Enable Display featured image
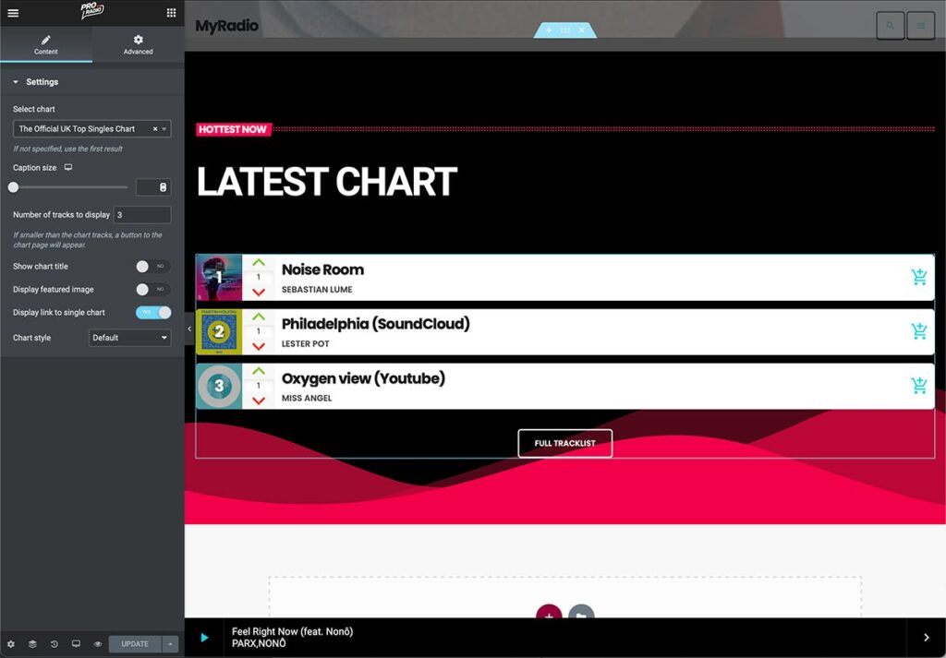This screenshot has height=658, width=946. pos(153,290)
